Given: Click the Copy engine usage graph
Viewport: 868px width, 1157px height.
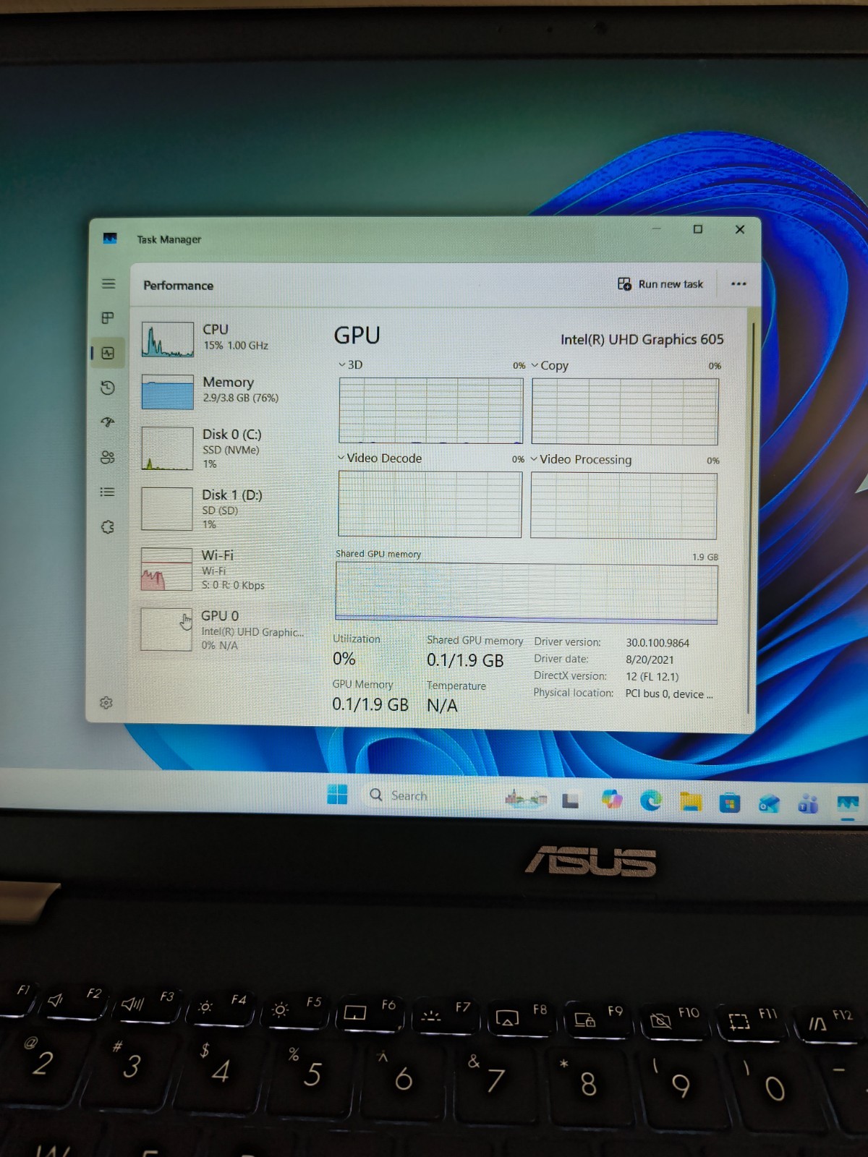Looking at the screenshot, I should point(625,411).
